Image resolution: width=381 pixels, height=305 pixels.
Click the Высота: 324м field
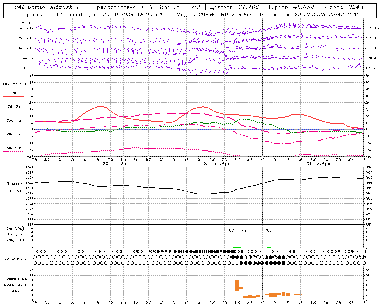pos(343,7)
